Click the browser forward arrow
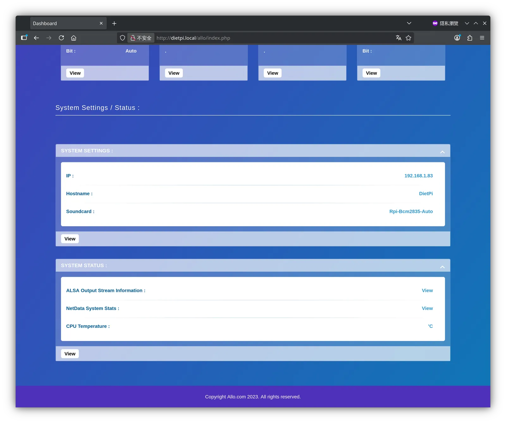Viewport: 506px width, 423px height. pyautogui.click(x=49, y=38)
